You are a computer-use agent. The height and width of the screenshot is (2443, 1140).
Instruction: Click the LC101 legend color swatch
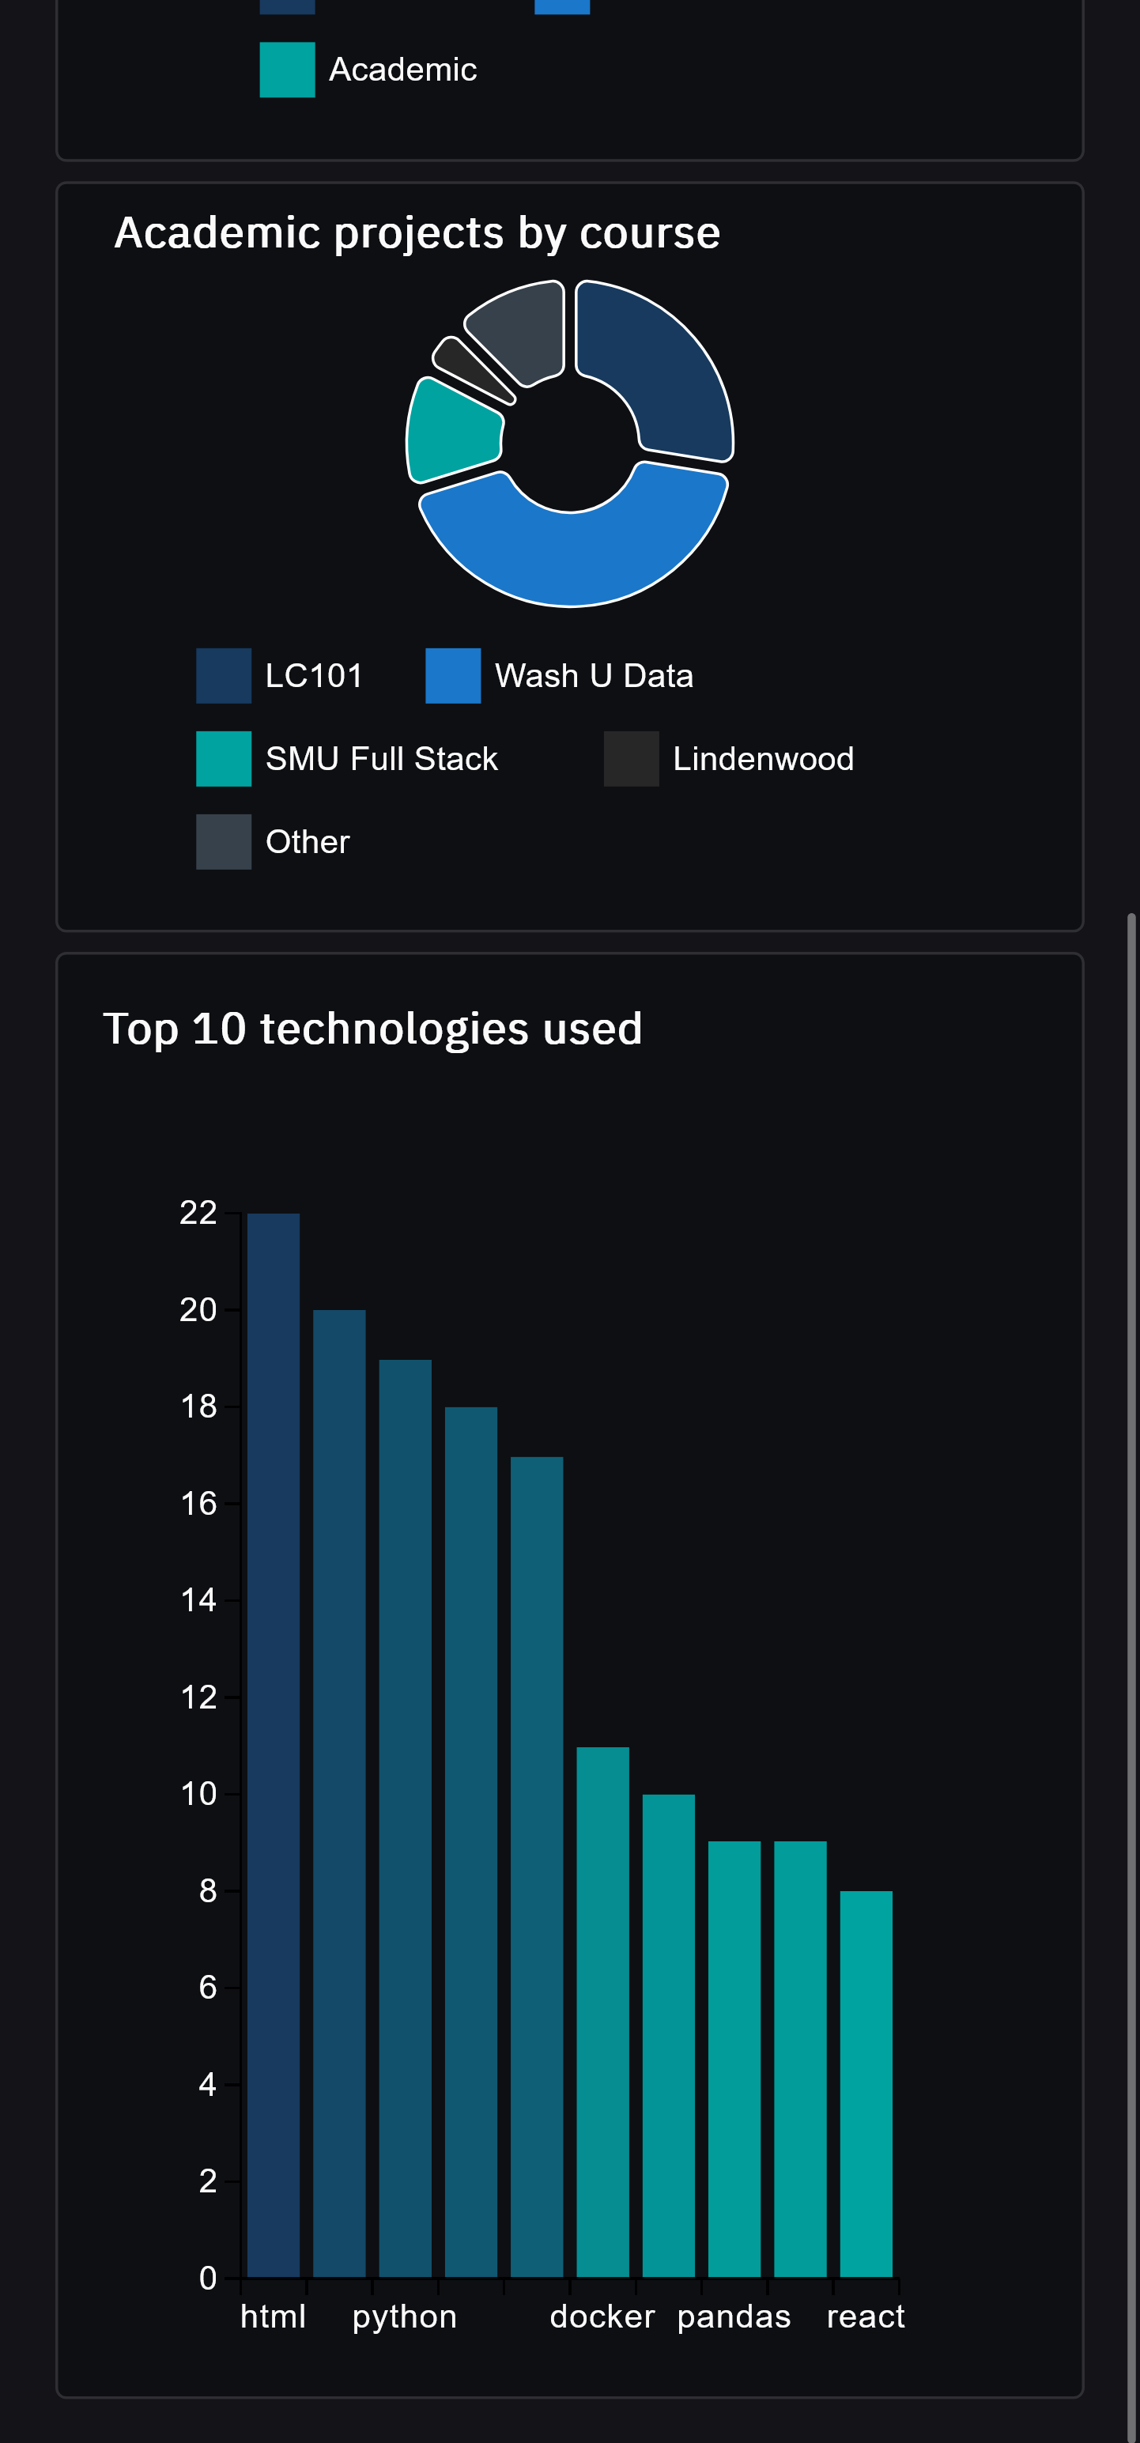223,675
